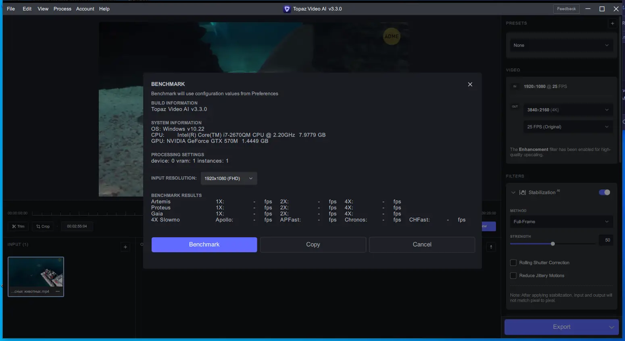Viewport: 625px width, 341px height.
Task: Close the Topaz Video AI window
Action: pyautogui.click(x=616, y=9)
